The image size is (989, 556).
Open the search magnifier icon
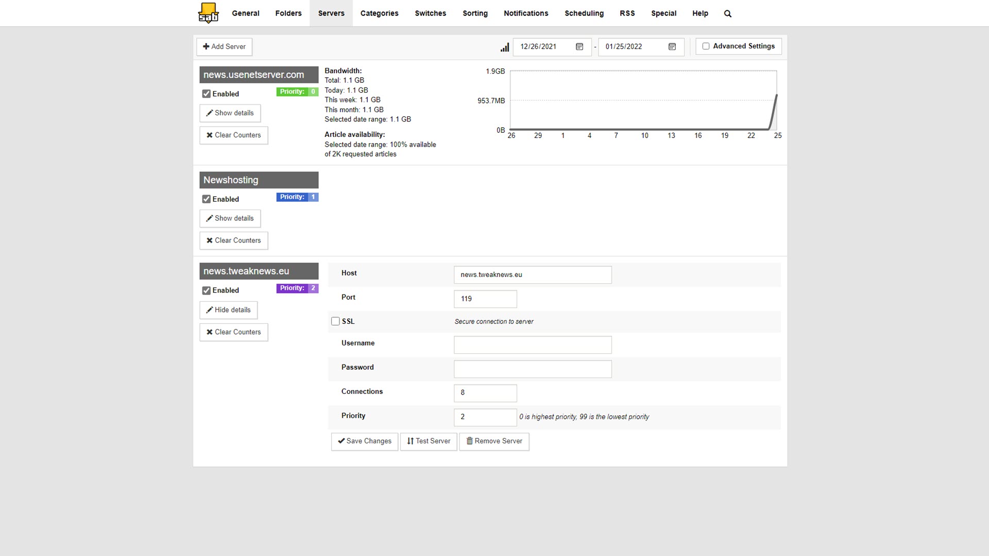point(728,13)
